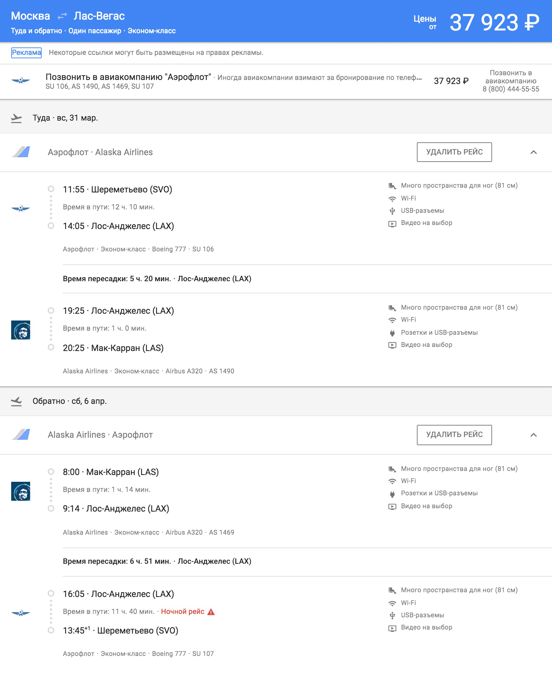Click Москва in the header
This screenshot has height=681, width=552.
(x=30, y=16)
